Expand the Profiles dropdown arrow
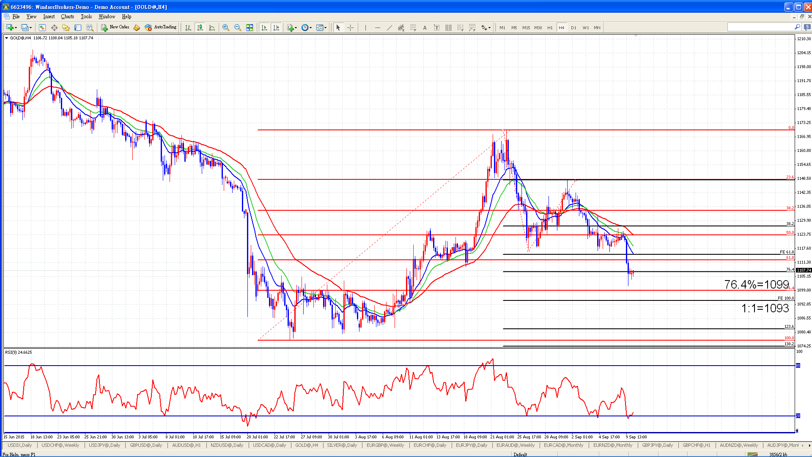Viewport: 812px width, 457px height. 30,28
